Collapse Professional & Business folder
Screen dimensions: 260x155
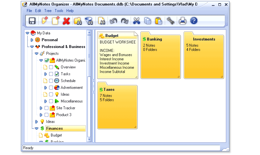coord(32,47)
